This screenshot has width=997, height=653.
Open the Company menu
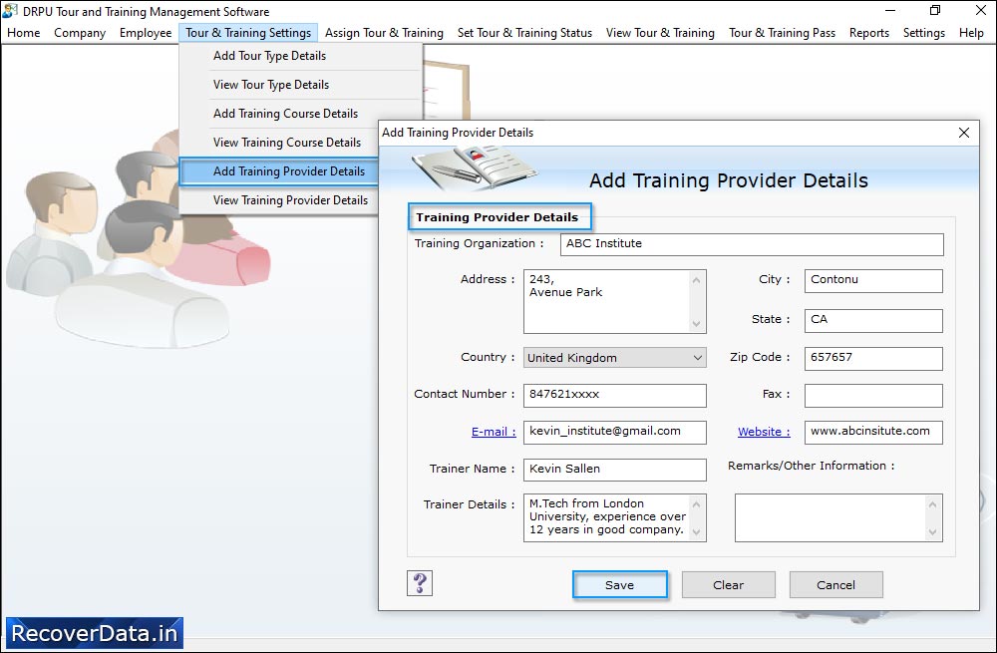(x=80, y=33)
